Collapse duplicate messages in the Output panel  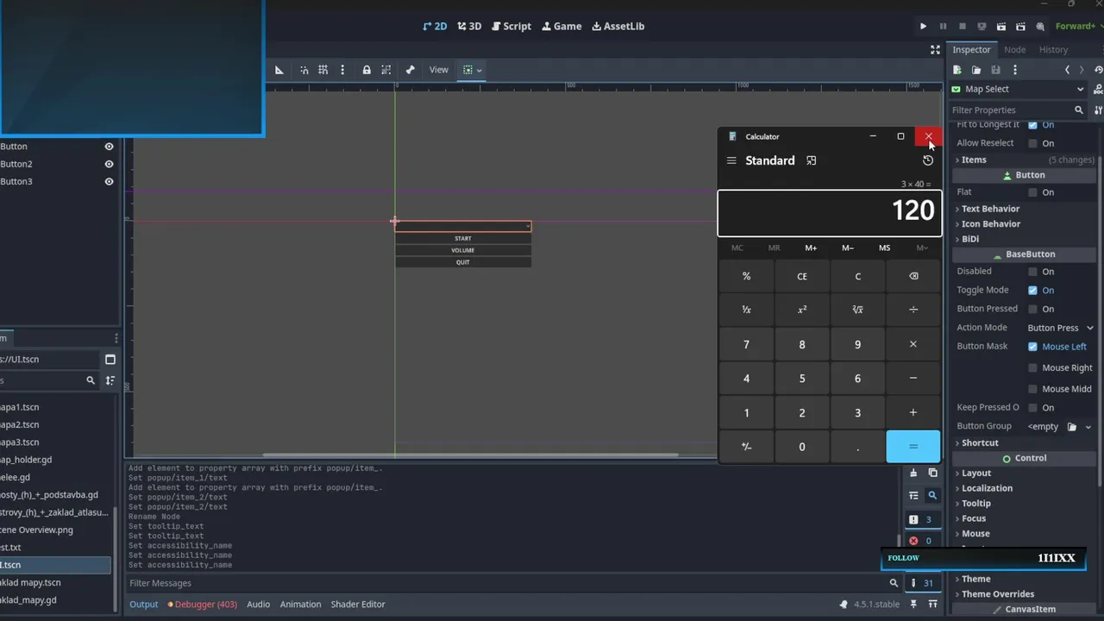tap(913, 496)
